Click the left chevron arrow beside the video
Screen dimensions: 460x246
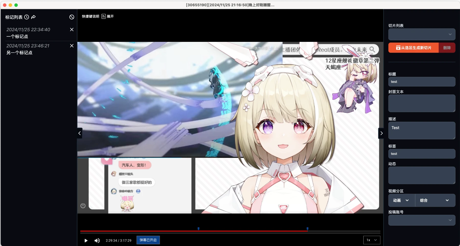click(x=79, y=133)
